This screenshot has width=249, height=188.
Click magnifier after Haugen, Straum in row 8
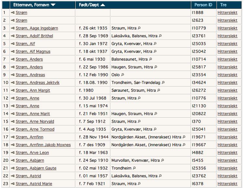click(x=156, y=67)
